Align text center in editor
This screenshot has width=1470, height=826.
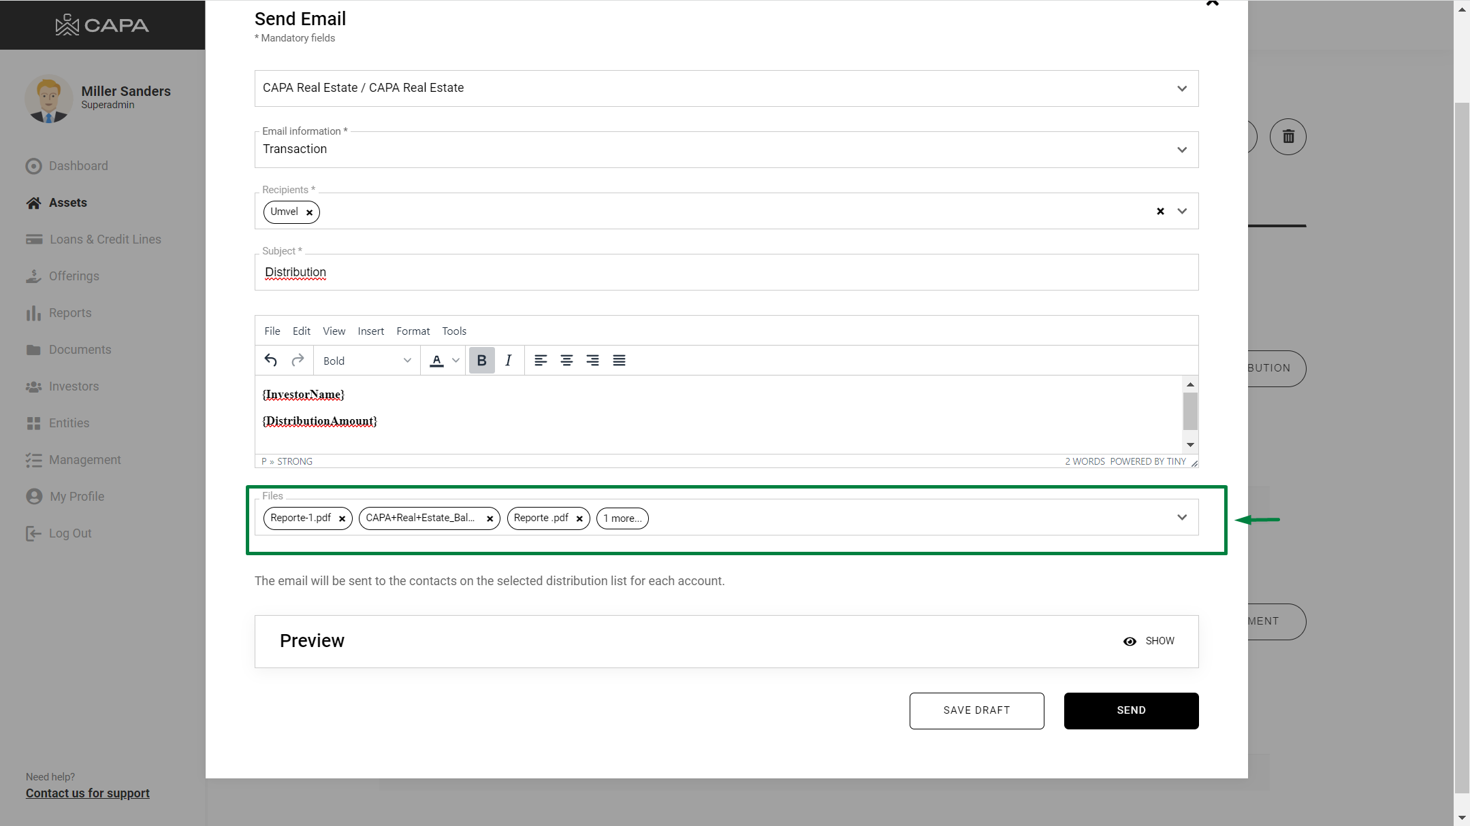coord(566,361)
